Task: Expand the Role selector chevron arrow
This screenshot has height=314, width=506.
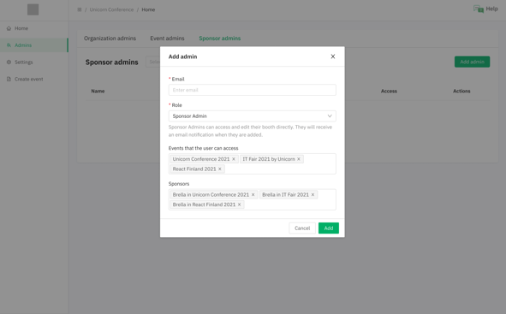Action: coord(330,116)
